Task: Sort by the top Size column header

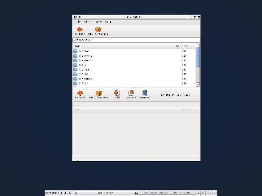Action: (x=188, y=46)
